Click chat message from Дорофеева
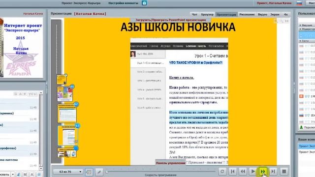Screen dimensions: 315x177 pos(19,151)
